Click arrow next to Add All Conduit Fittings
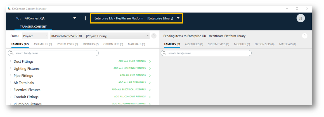Viewport: 324px width, 117px height. (x=150, y=97)
